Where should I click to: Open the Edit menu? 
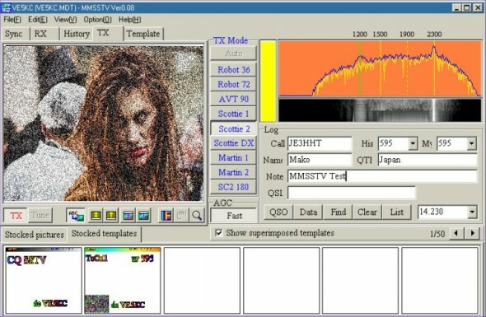click(38, 20)
